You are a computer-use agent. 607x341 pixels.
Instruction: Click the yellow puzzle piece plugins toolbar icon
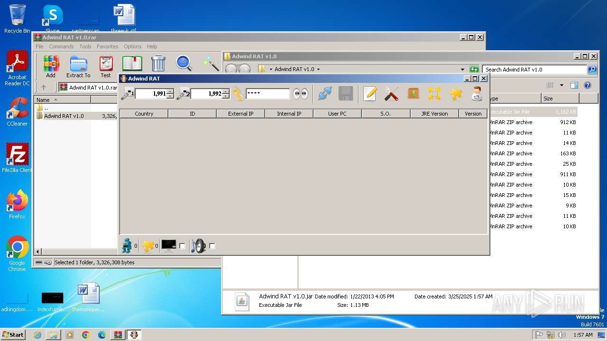[x=456, y=93]
